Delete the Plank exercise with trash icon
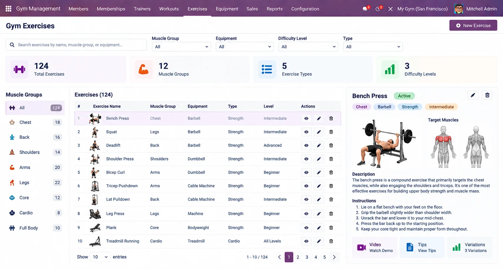The width and height of the screenshot is (503, 269). coord(331,228)
